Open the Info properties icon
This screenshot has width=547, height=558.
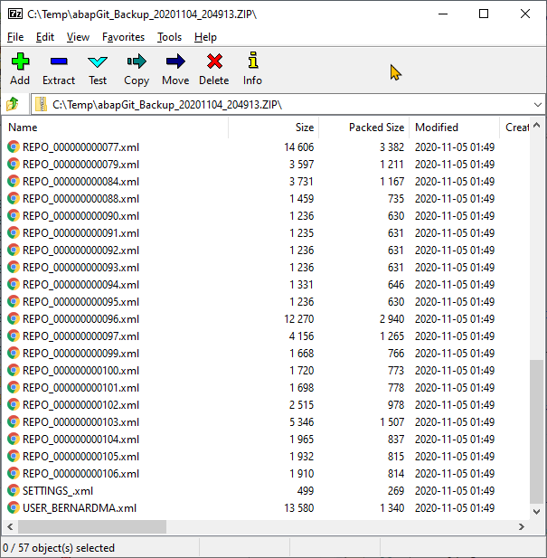(253, 61)
